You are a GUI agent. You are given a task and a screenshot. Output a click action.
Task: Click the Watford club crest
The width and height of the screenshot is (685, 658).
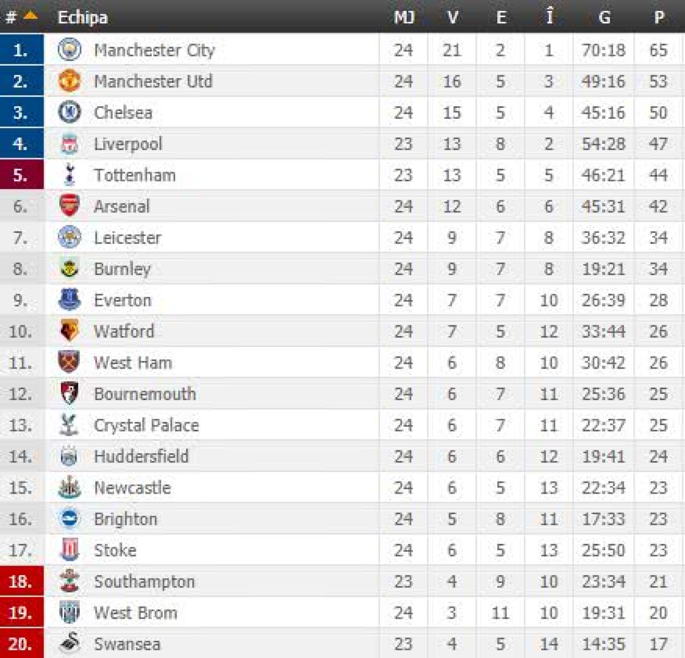(70, 331)
